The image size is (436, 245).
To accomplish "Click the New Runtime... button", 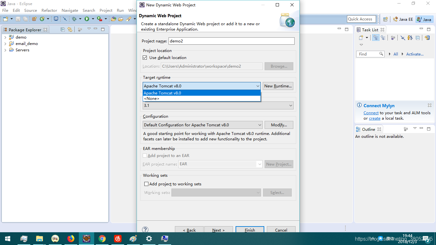I will pyautogui.click(x=278, y=86).
